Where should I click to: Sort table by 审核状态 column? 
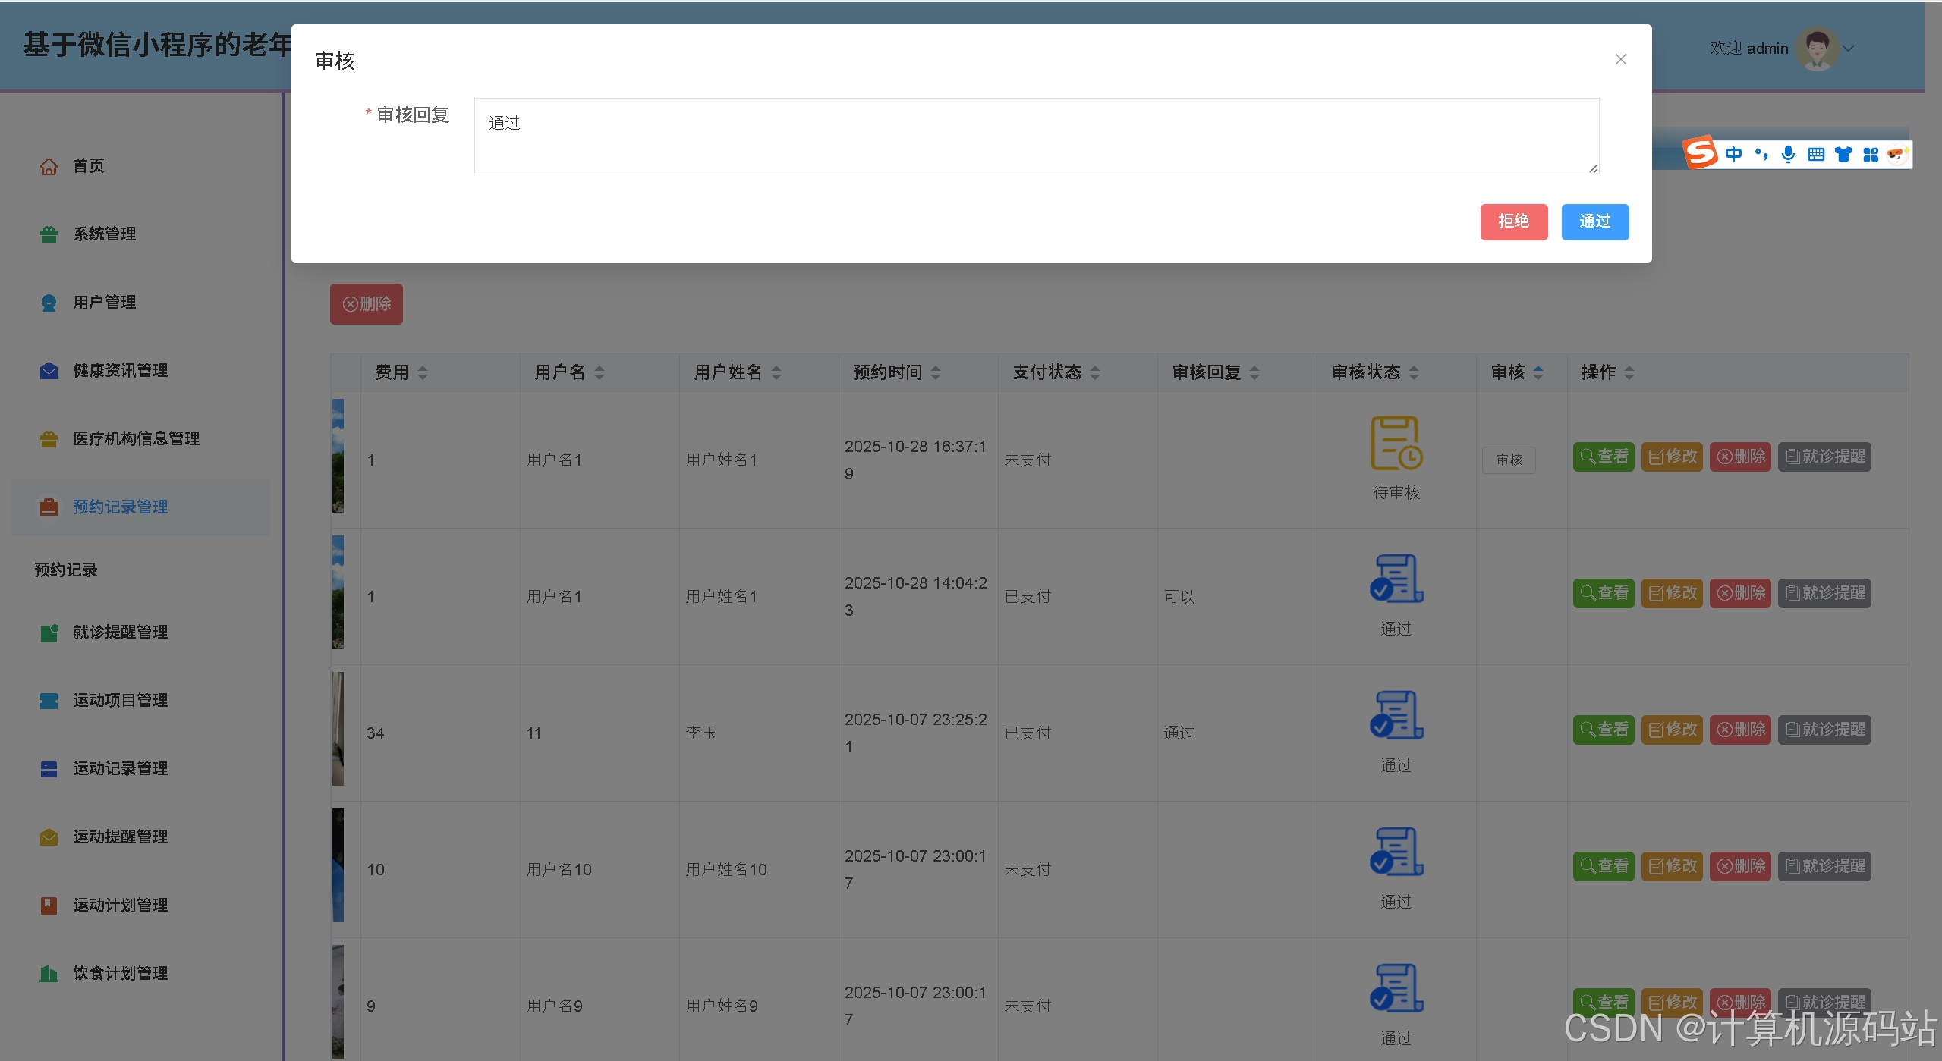coord(1414,372)
